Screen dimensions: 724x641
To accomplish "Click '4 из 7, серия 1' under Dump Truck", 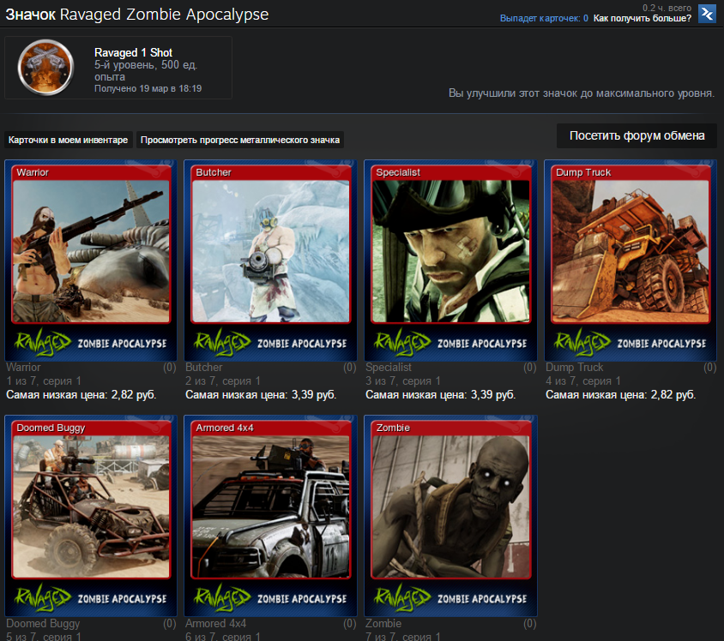I will tap(583, 380).
